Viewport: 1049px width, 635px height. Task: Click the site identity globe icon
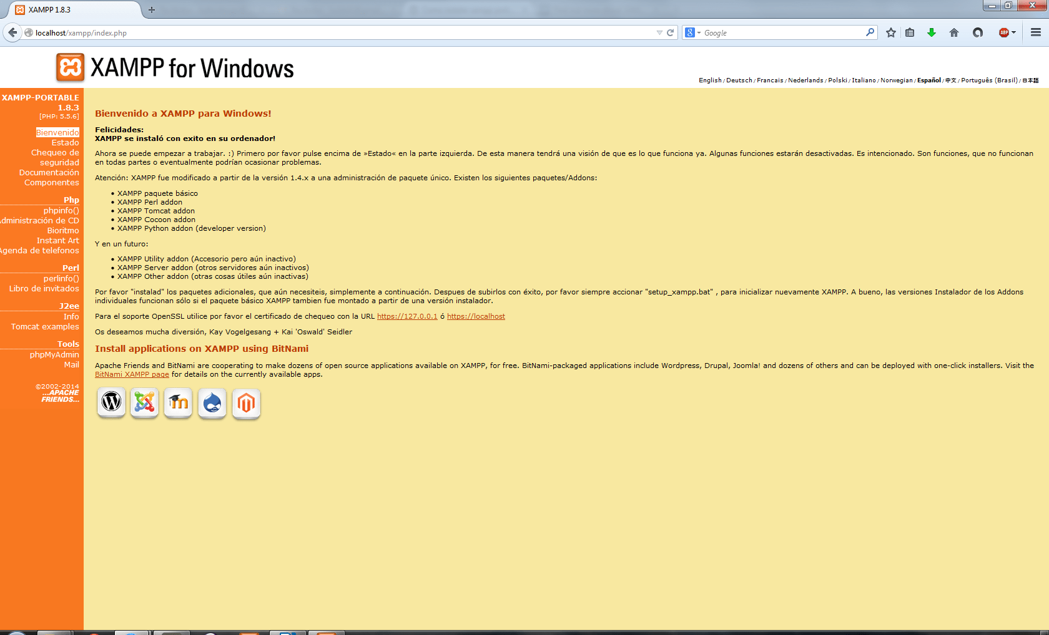[29, 32]
